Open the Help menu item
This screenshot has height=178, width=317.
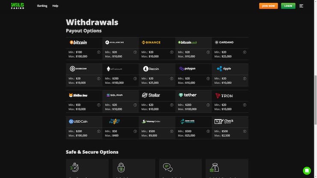click(55, 6)
